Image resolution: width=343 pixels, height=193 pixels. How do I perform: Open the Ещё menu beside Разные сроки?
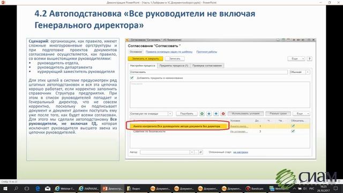(301, 114)
